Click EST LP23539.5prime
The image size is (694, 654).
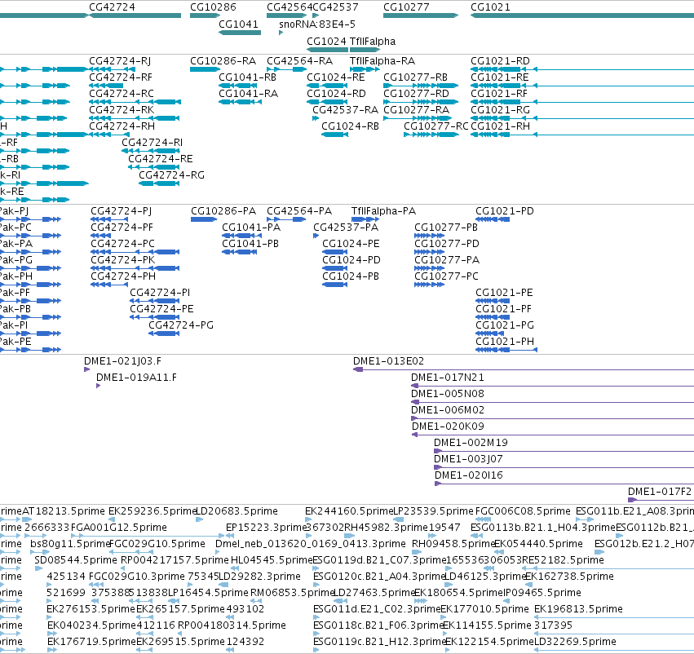(433, 511)
